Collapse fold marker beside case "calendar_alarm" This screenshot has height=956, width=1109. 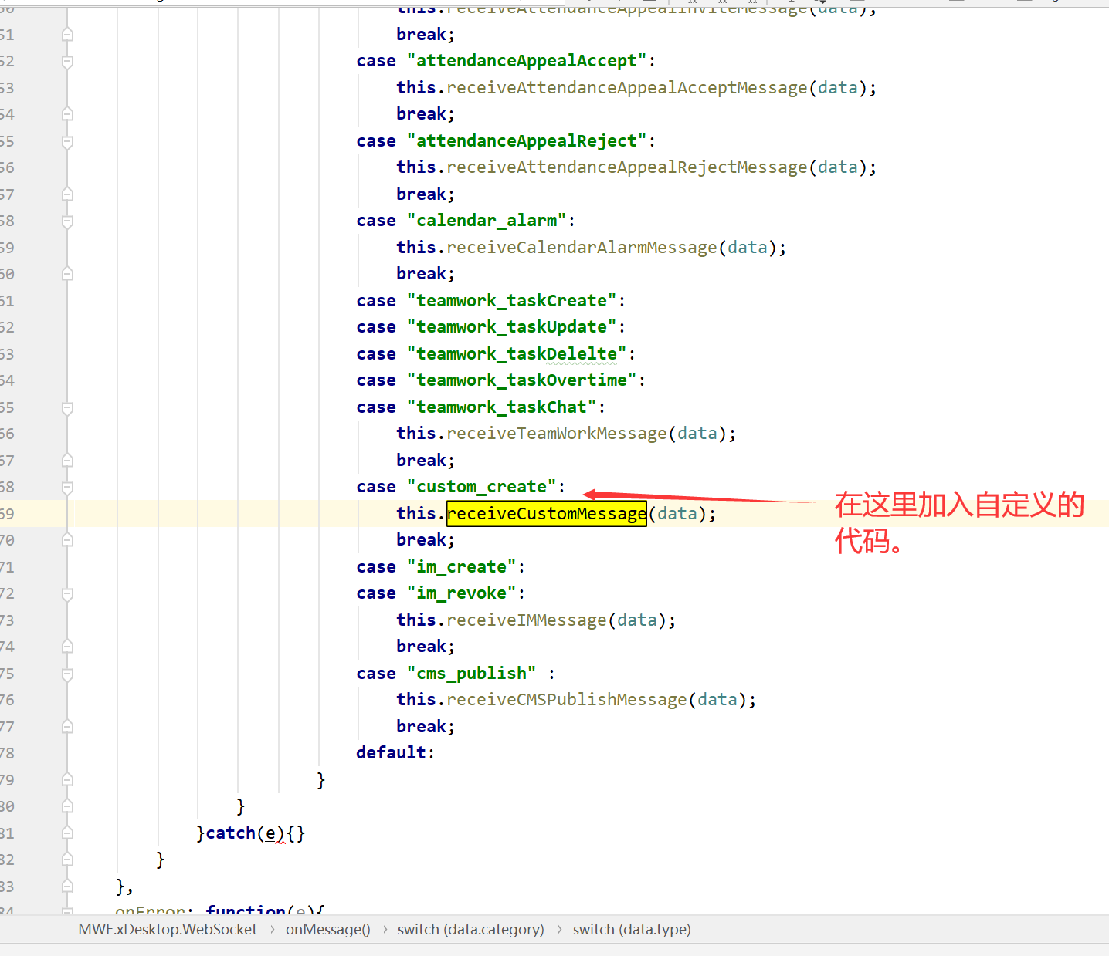67,221
